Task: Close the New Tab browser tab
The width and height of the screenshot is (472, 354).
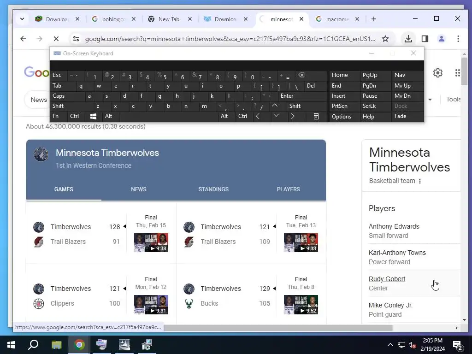Action: pos(189,19)
